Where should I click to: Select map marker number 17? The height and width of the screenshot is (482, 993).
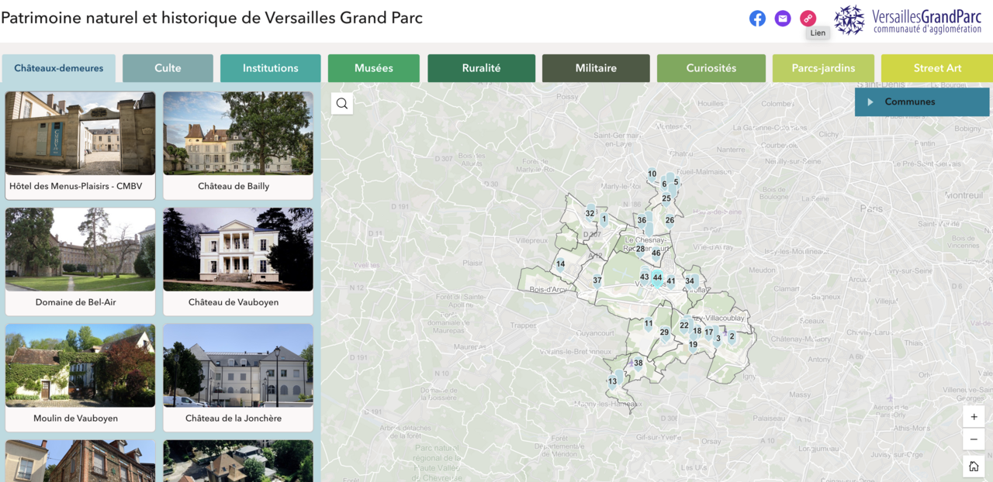[708, 332]
